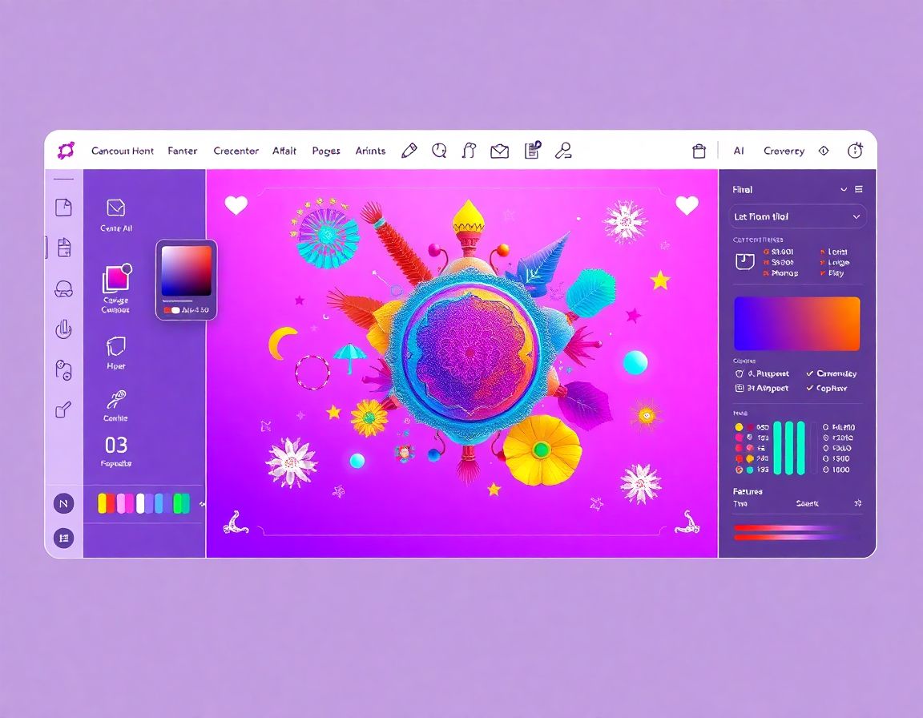The image size is (923, 718).
Task: Click the envelope messaging icon in the toolbar
Action: [x=499, y=151]
